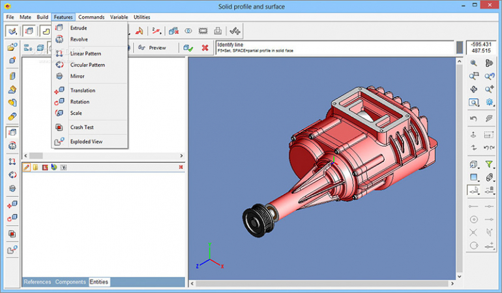Click the open folder icon in left sidebar
The image size is (502, 293).
click(12, 48)
